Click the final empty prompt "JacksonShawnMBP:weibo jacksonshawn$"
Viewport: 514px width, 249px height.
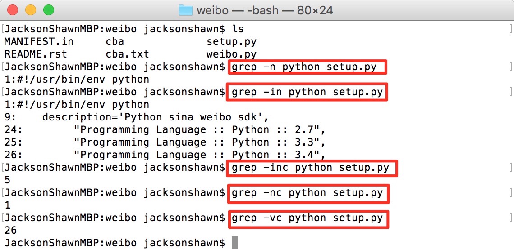pos(115,243)
